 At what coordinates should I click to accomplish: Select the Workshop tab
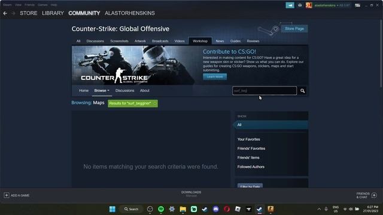pos(200,41)
